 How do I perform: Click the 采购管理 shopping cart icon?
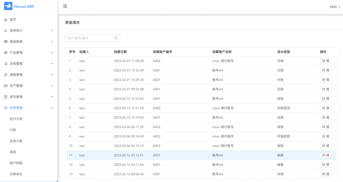(6, 64)
